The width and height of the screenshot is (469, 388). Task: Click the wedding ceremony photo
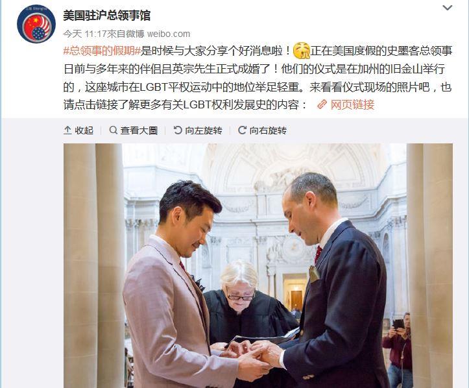click(x=258, y=265)
